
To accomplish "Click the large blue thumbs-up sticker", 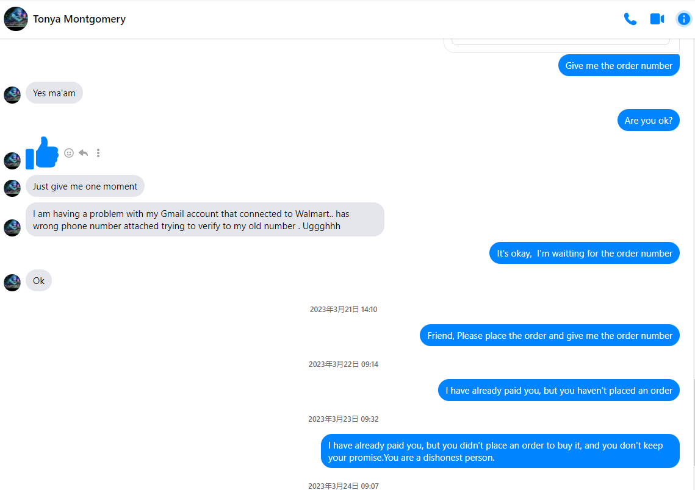I will point(42,152).
